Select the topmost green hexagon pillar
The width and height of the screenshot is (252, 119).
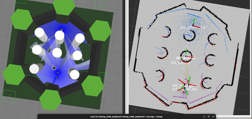click(64, 8)
